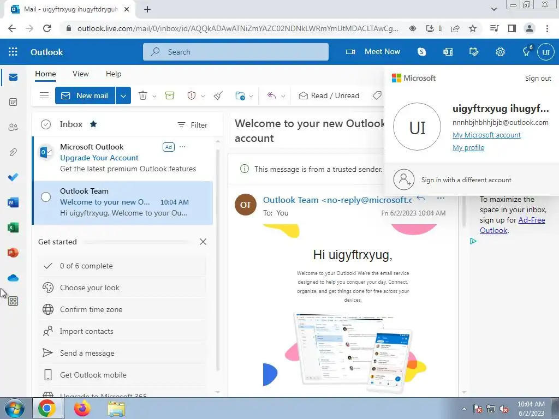Close the Get started panel
Screen dimensions: 559x419
[x=203, y=242]
